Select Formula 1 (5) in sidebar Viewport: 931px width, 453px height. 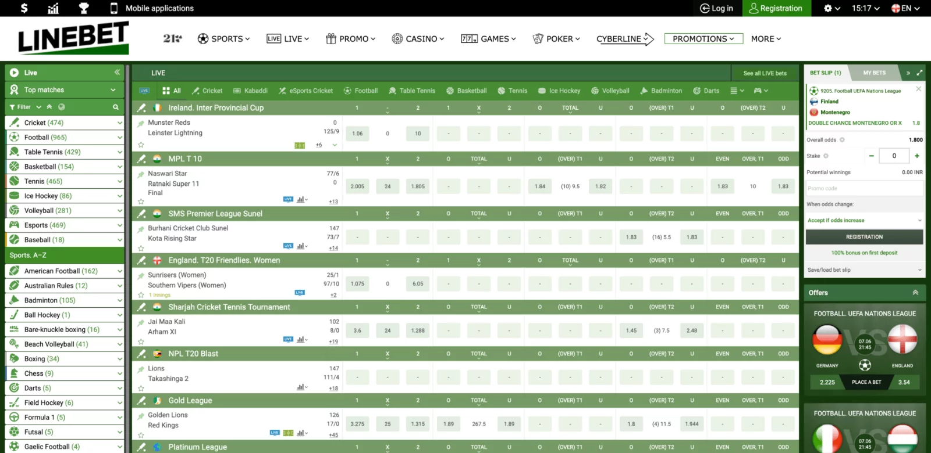(65, 417)
